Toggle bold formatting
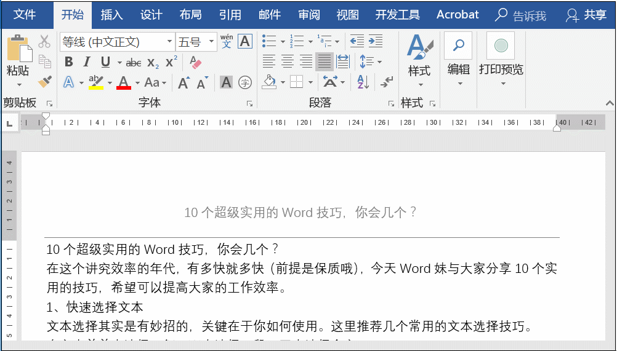617x351 pixels. (69, 61)
